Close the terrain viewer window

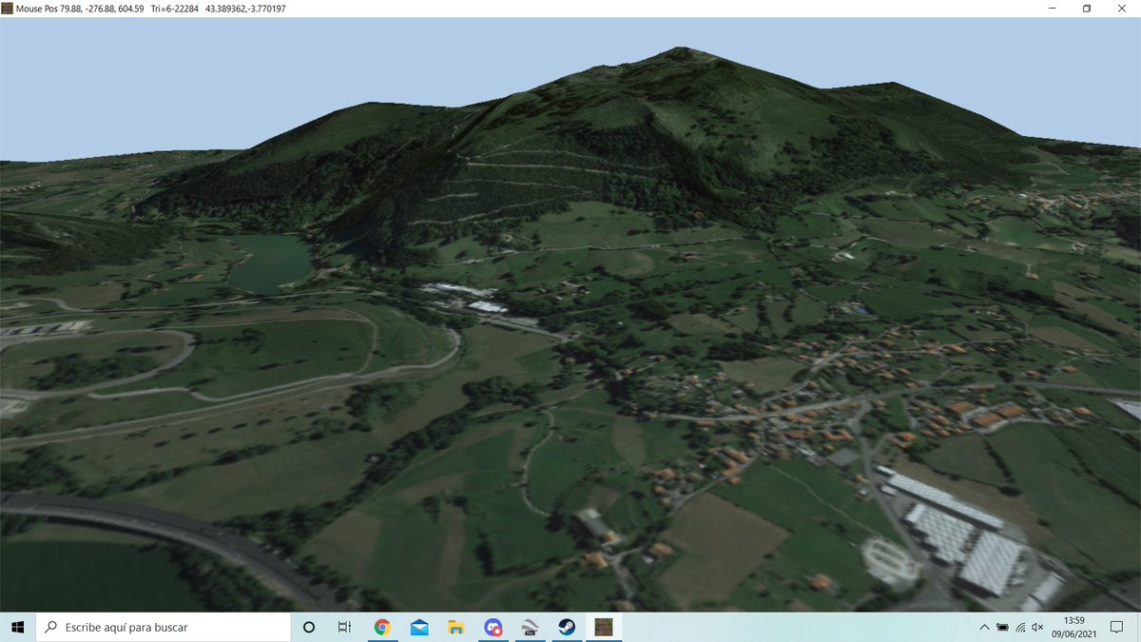coord(1122,9)
